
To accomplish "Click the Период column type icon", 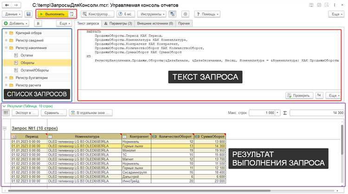I will pyautogui.click(x=14, y=137).
